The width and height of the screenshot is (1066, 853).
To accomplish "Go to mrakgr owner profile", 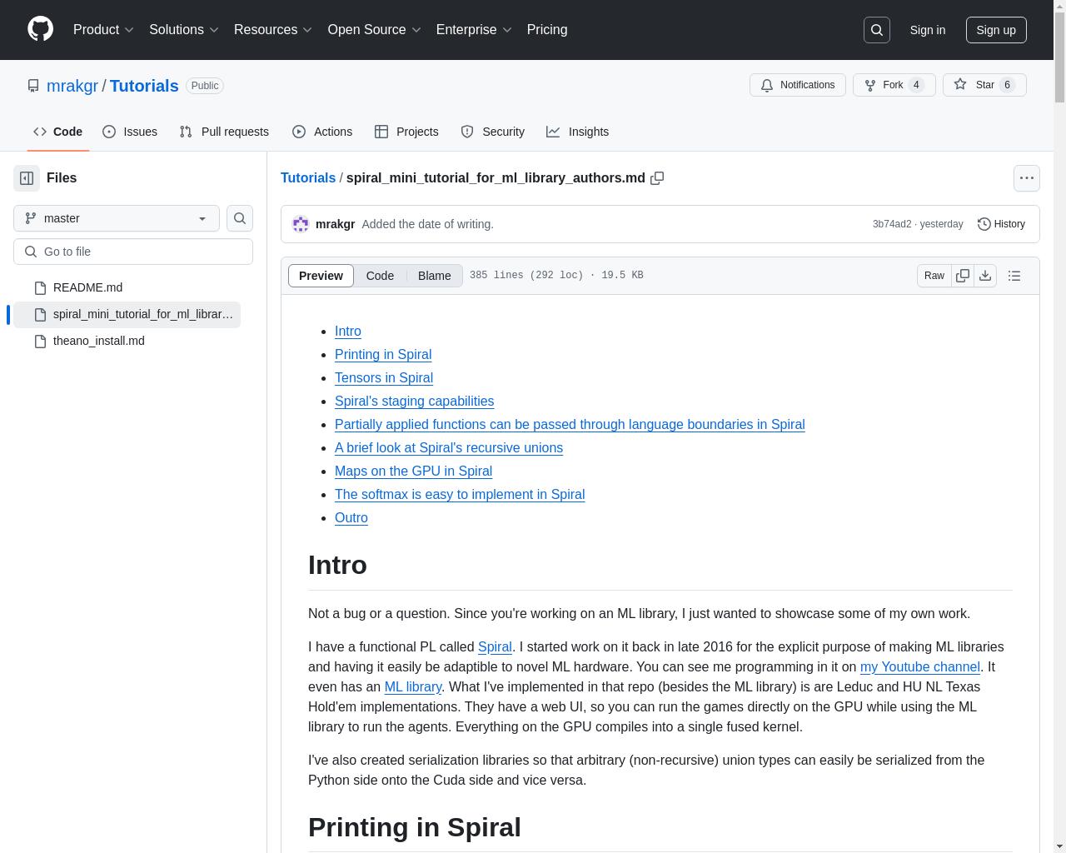I will [72, 86].
